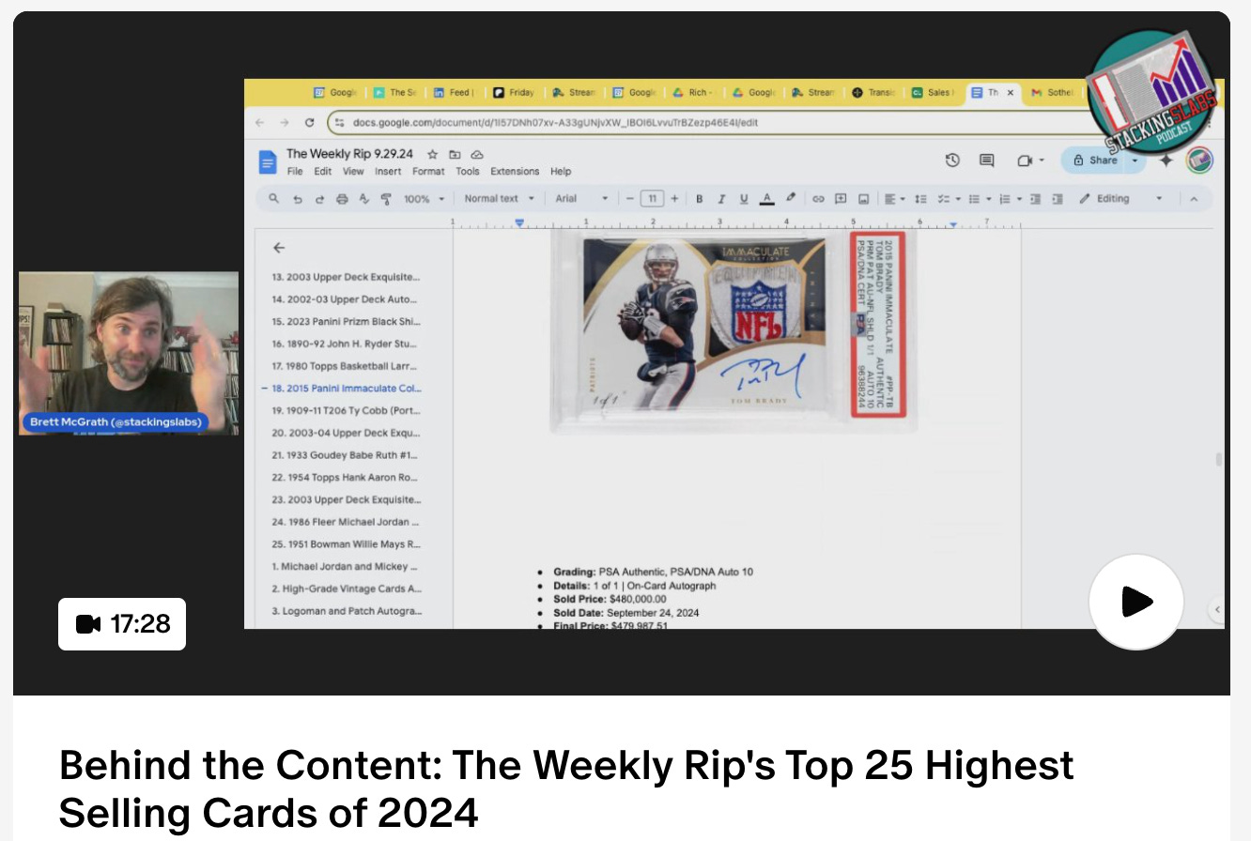The image size is (1251, 841).
Task: Open the View menu
Action: 353,172
